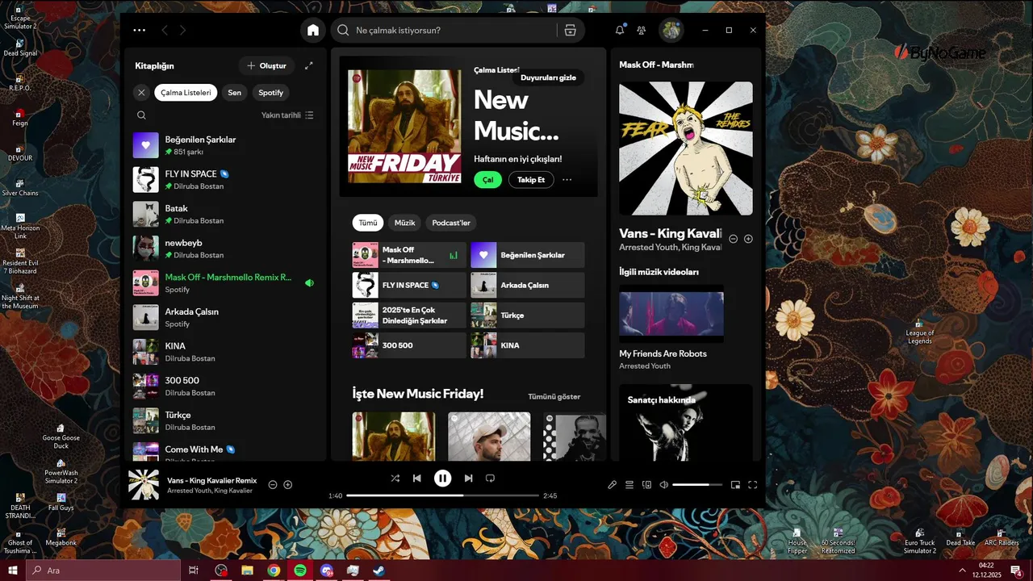Click the Tümünü göster link

(x=554, y=397)
